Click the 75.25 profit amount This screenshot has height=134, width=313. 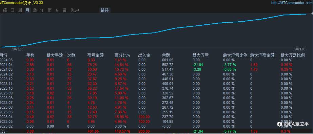[92, 65]
